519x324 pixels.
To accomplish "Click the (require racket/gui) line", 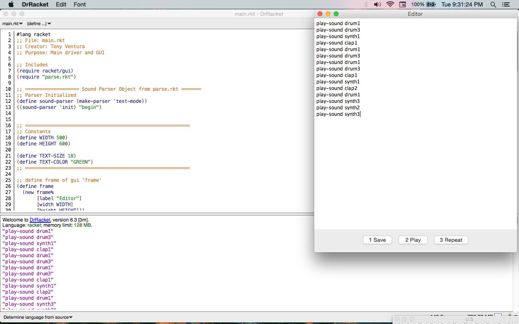I will pos(45,71).
